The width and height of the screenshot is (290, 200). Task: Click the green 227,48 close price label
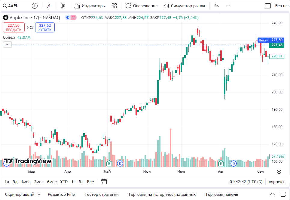276,45
